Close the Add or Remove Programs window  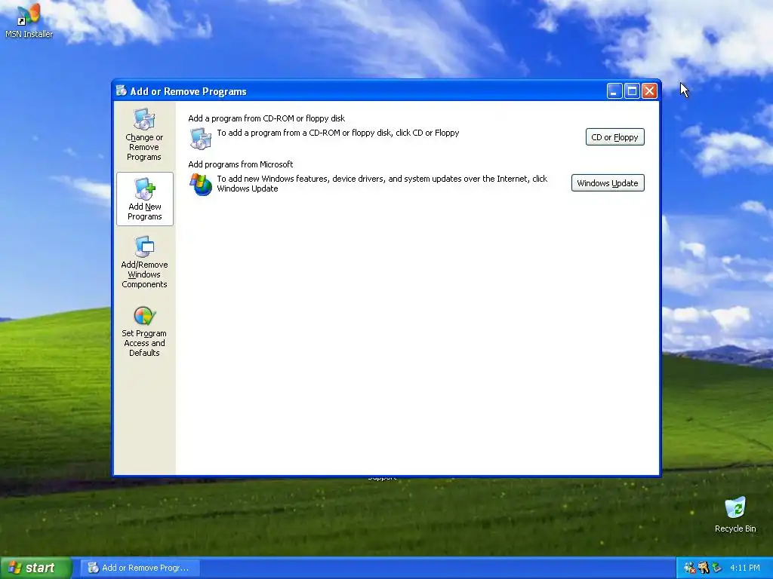650,91
